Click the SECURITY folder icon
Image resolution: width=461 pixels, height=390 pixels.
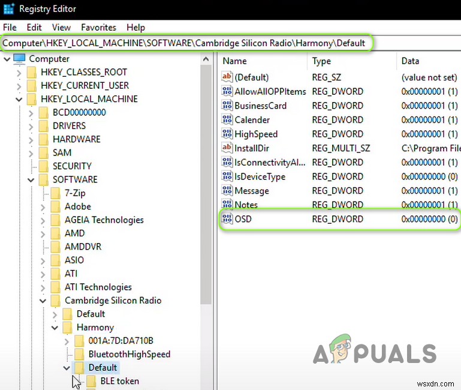(44, 166)
